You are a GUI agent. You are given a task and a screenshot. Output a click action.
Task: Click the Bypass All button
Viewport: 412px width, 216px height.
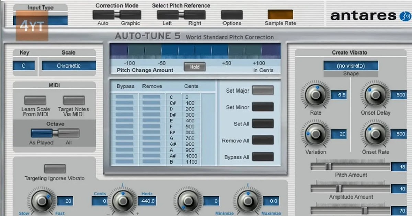[x=263, y=157]
